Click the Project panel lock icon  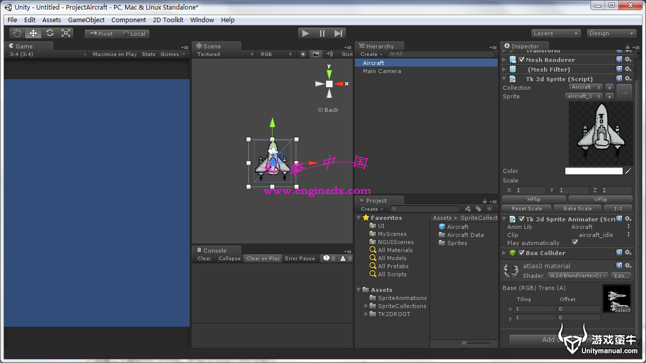pos(485,201)
